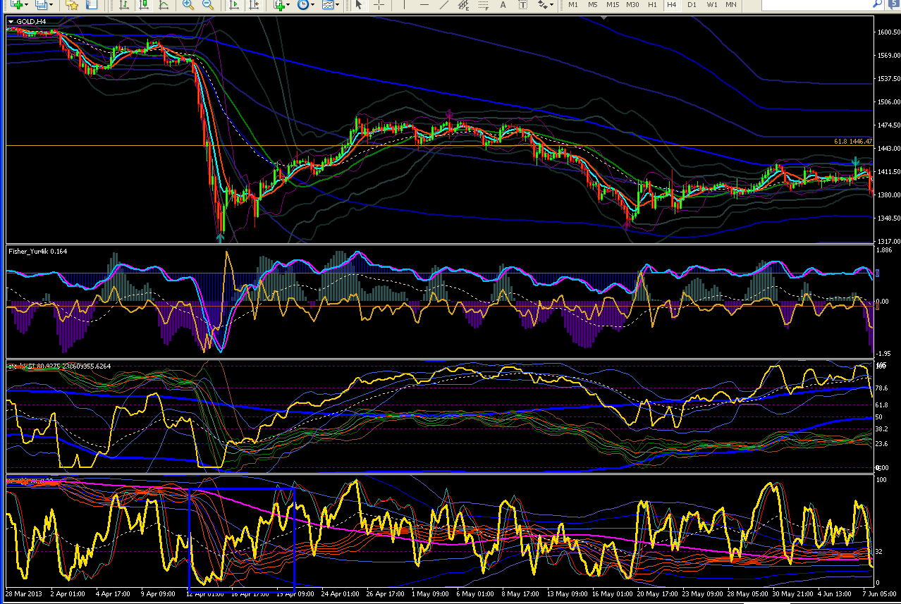Select the active H4 timeframe button
The width and height of the screenshot is (901, 604).
[x=672, y=5]
